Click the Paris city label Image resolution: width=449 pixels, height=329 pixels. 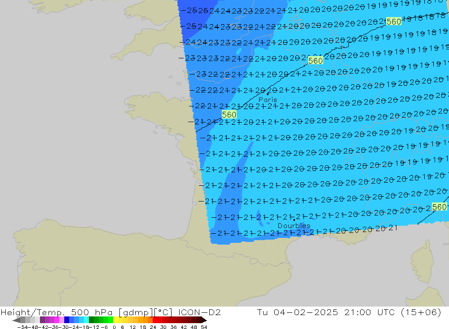point(268,100)
